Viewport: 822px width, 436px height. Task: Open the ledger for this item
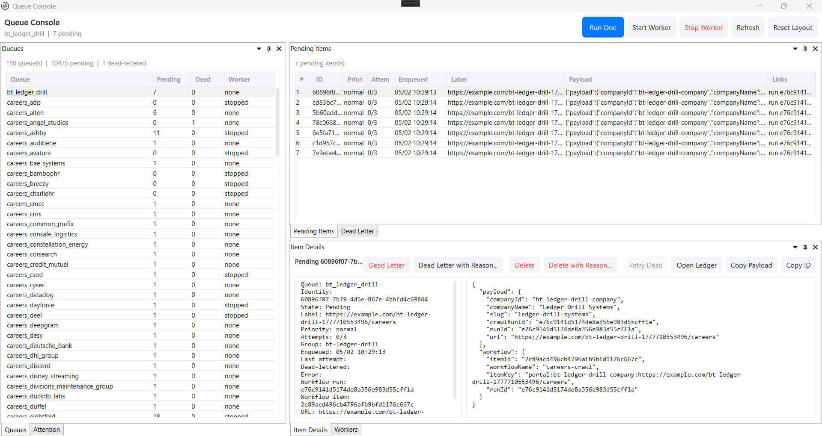pyautogui.click(x=697, y=265)
